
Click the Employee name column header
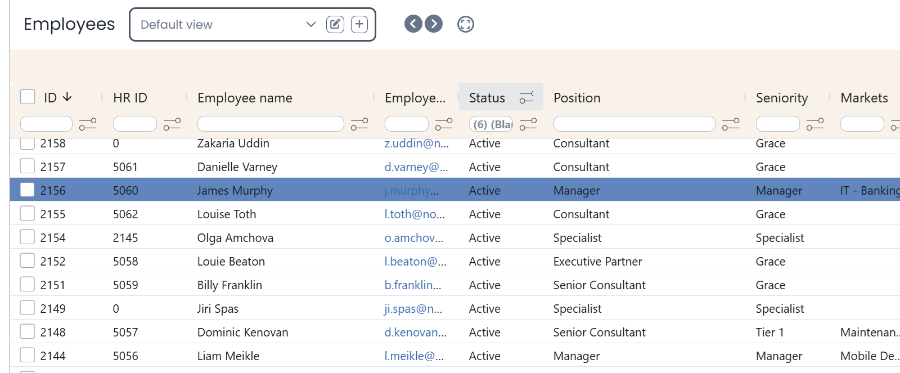245,98
